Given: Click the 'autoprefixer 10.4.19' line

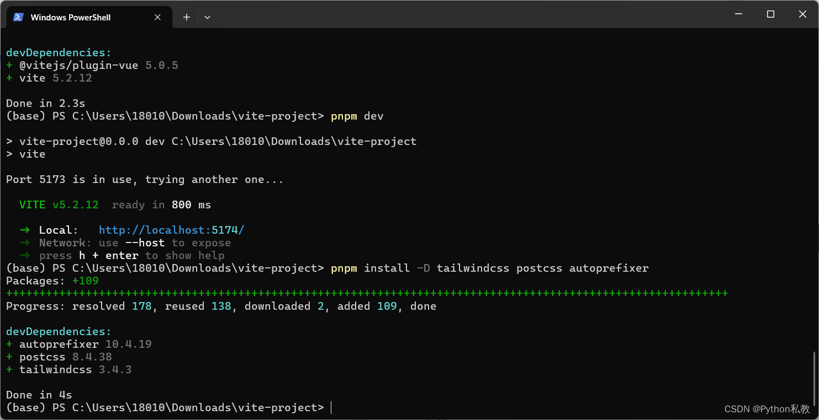Looking at the screenshot, I should [x=79, y=344].
